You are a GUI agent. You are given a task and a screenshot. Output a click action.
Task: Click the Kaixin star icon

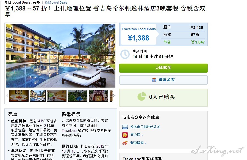[x=125, y=135]
